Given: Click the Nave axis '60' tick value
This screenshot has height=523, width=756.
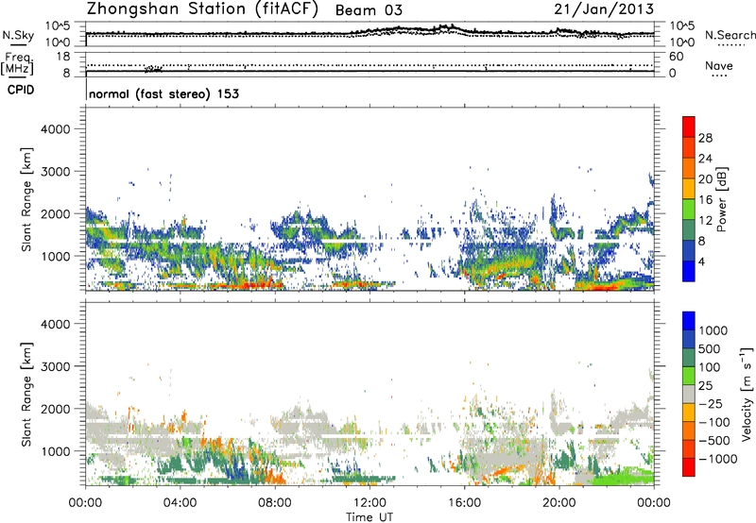Looking at the screenshot, I should point(676,57).
